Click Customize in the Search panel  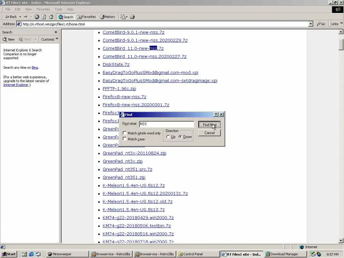tap(47, 39)
